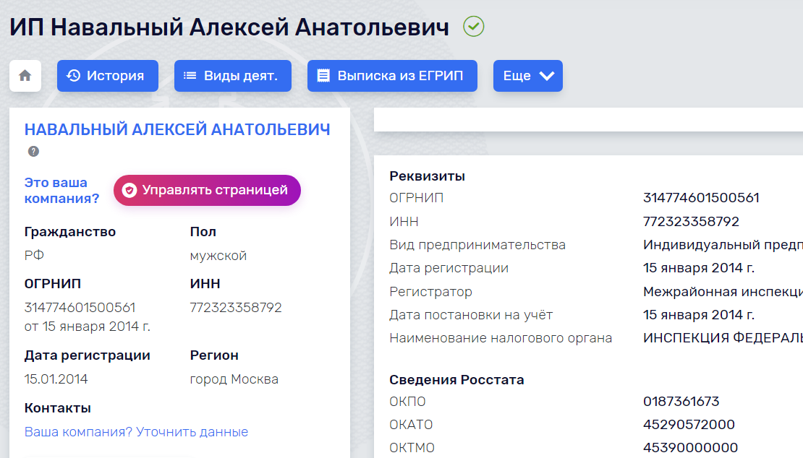Click the gray question mark help icon

pyautogui.click(x=33, y=151)
